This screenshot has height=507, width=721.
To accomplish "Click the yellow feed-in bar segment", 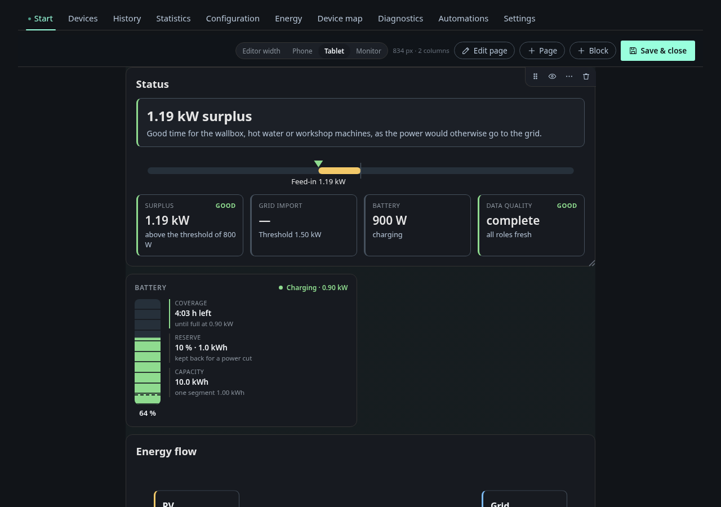I will click(x=339, y=171).
